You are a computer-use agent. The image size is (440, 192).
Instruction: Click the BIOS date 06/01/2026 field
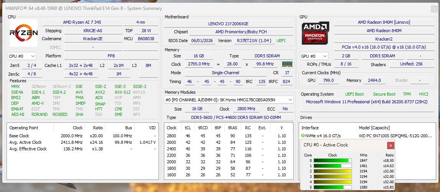coord(203,41)
